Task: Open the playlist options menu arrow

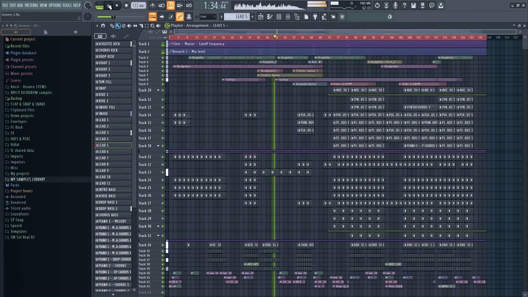Action: click(97, 26)
